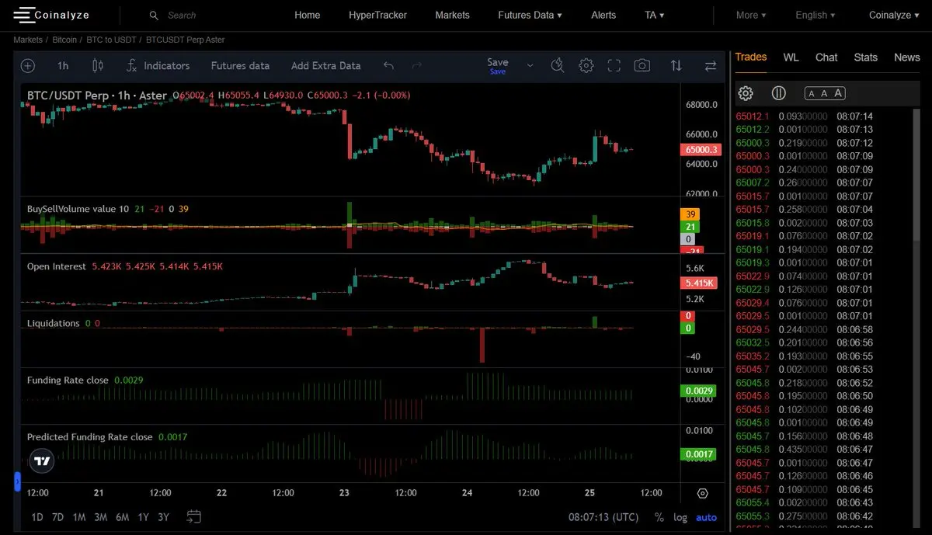Open the Alerts page

[603, 15]
